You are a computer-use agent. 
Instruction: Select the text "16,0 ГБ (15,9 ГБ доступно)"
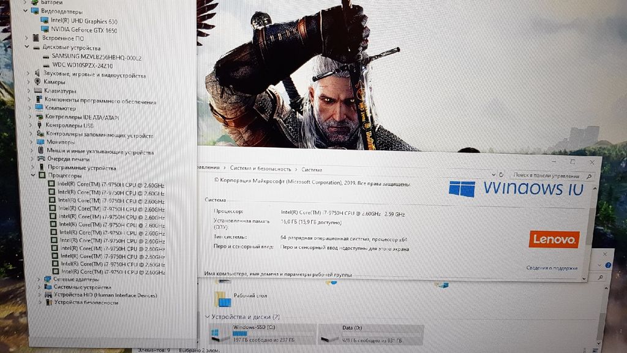coord(311,222)
